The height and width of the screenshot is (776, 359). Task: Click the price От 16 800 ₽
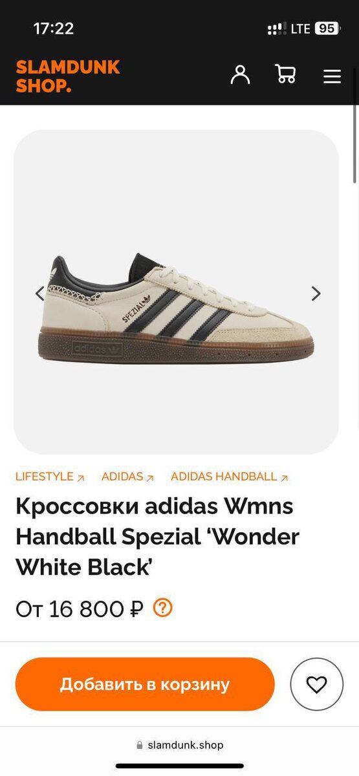click(79, 609)
